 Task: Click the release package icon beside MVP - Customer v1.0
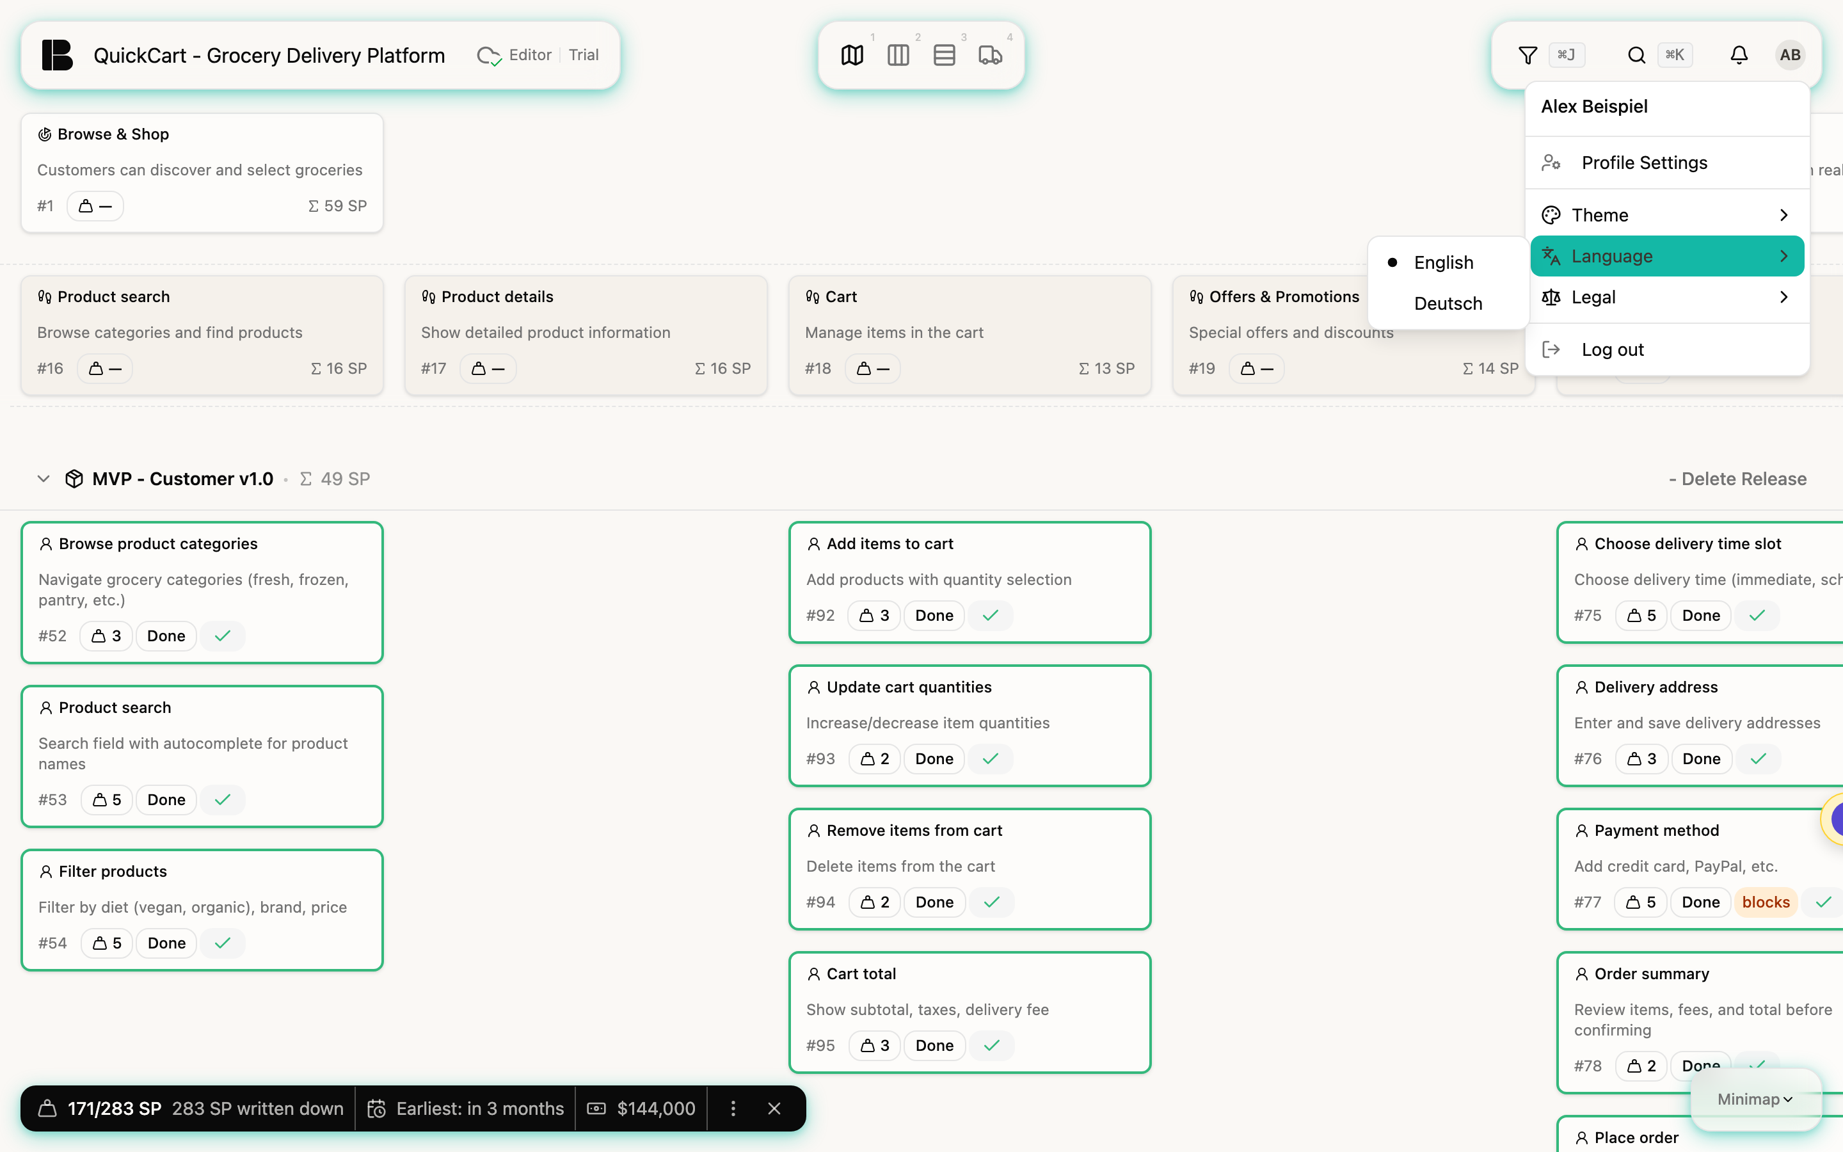pyautogui.click(x=74, y=479)
